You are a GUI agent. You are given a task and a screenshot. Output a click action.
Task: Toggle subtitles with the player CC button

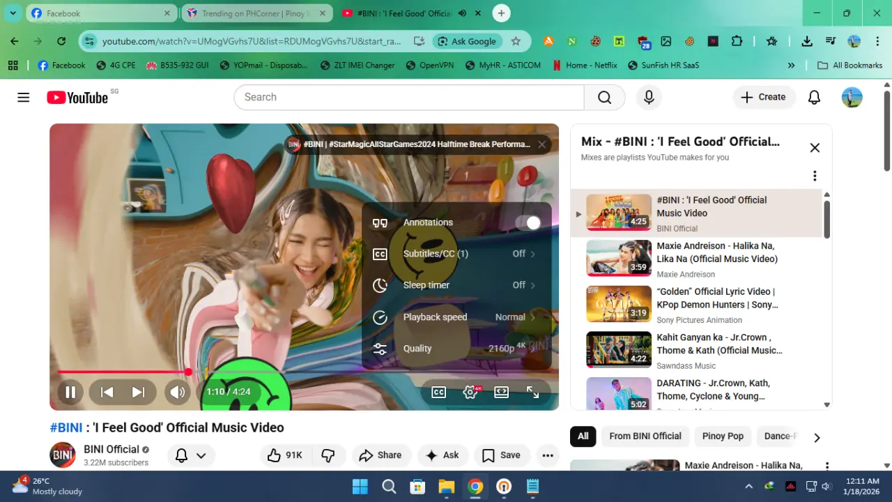(x=438, y=392)
